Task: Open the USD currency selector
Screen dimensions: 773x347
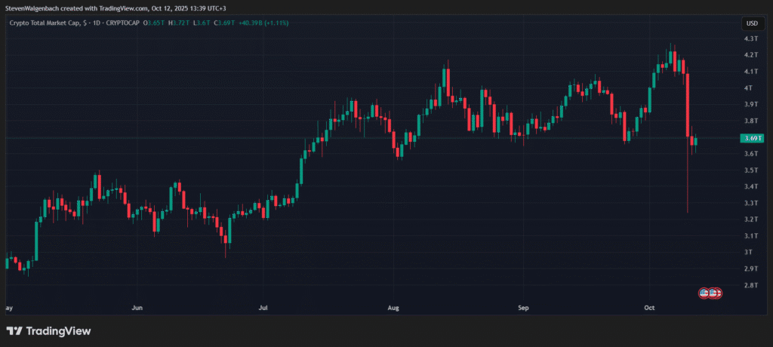Action: click(x=752, y=23)
